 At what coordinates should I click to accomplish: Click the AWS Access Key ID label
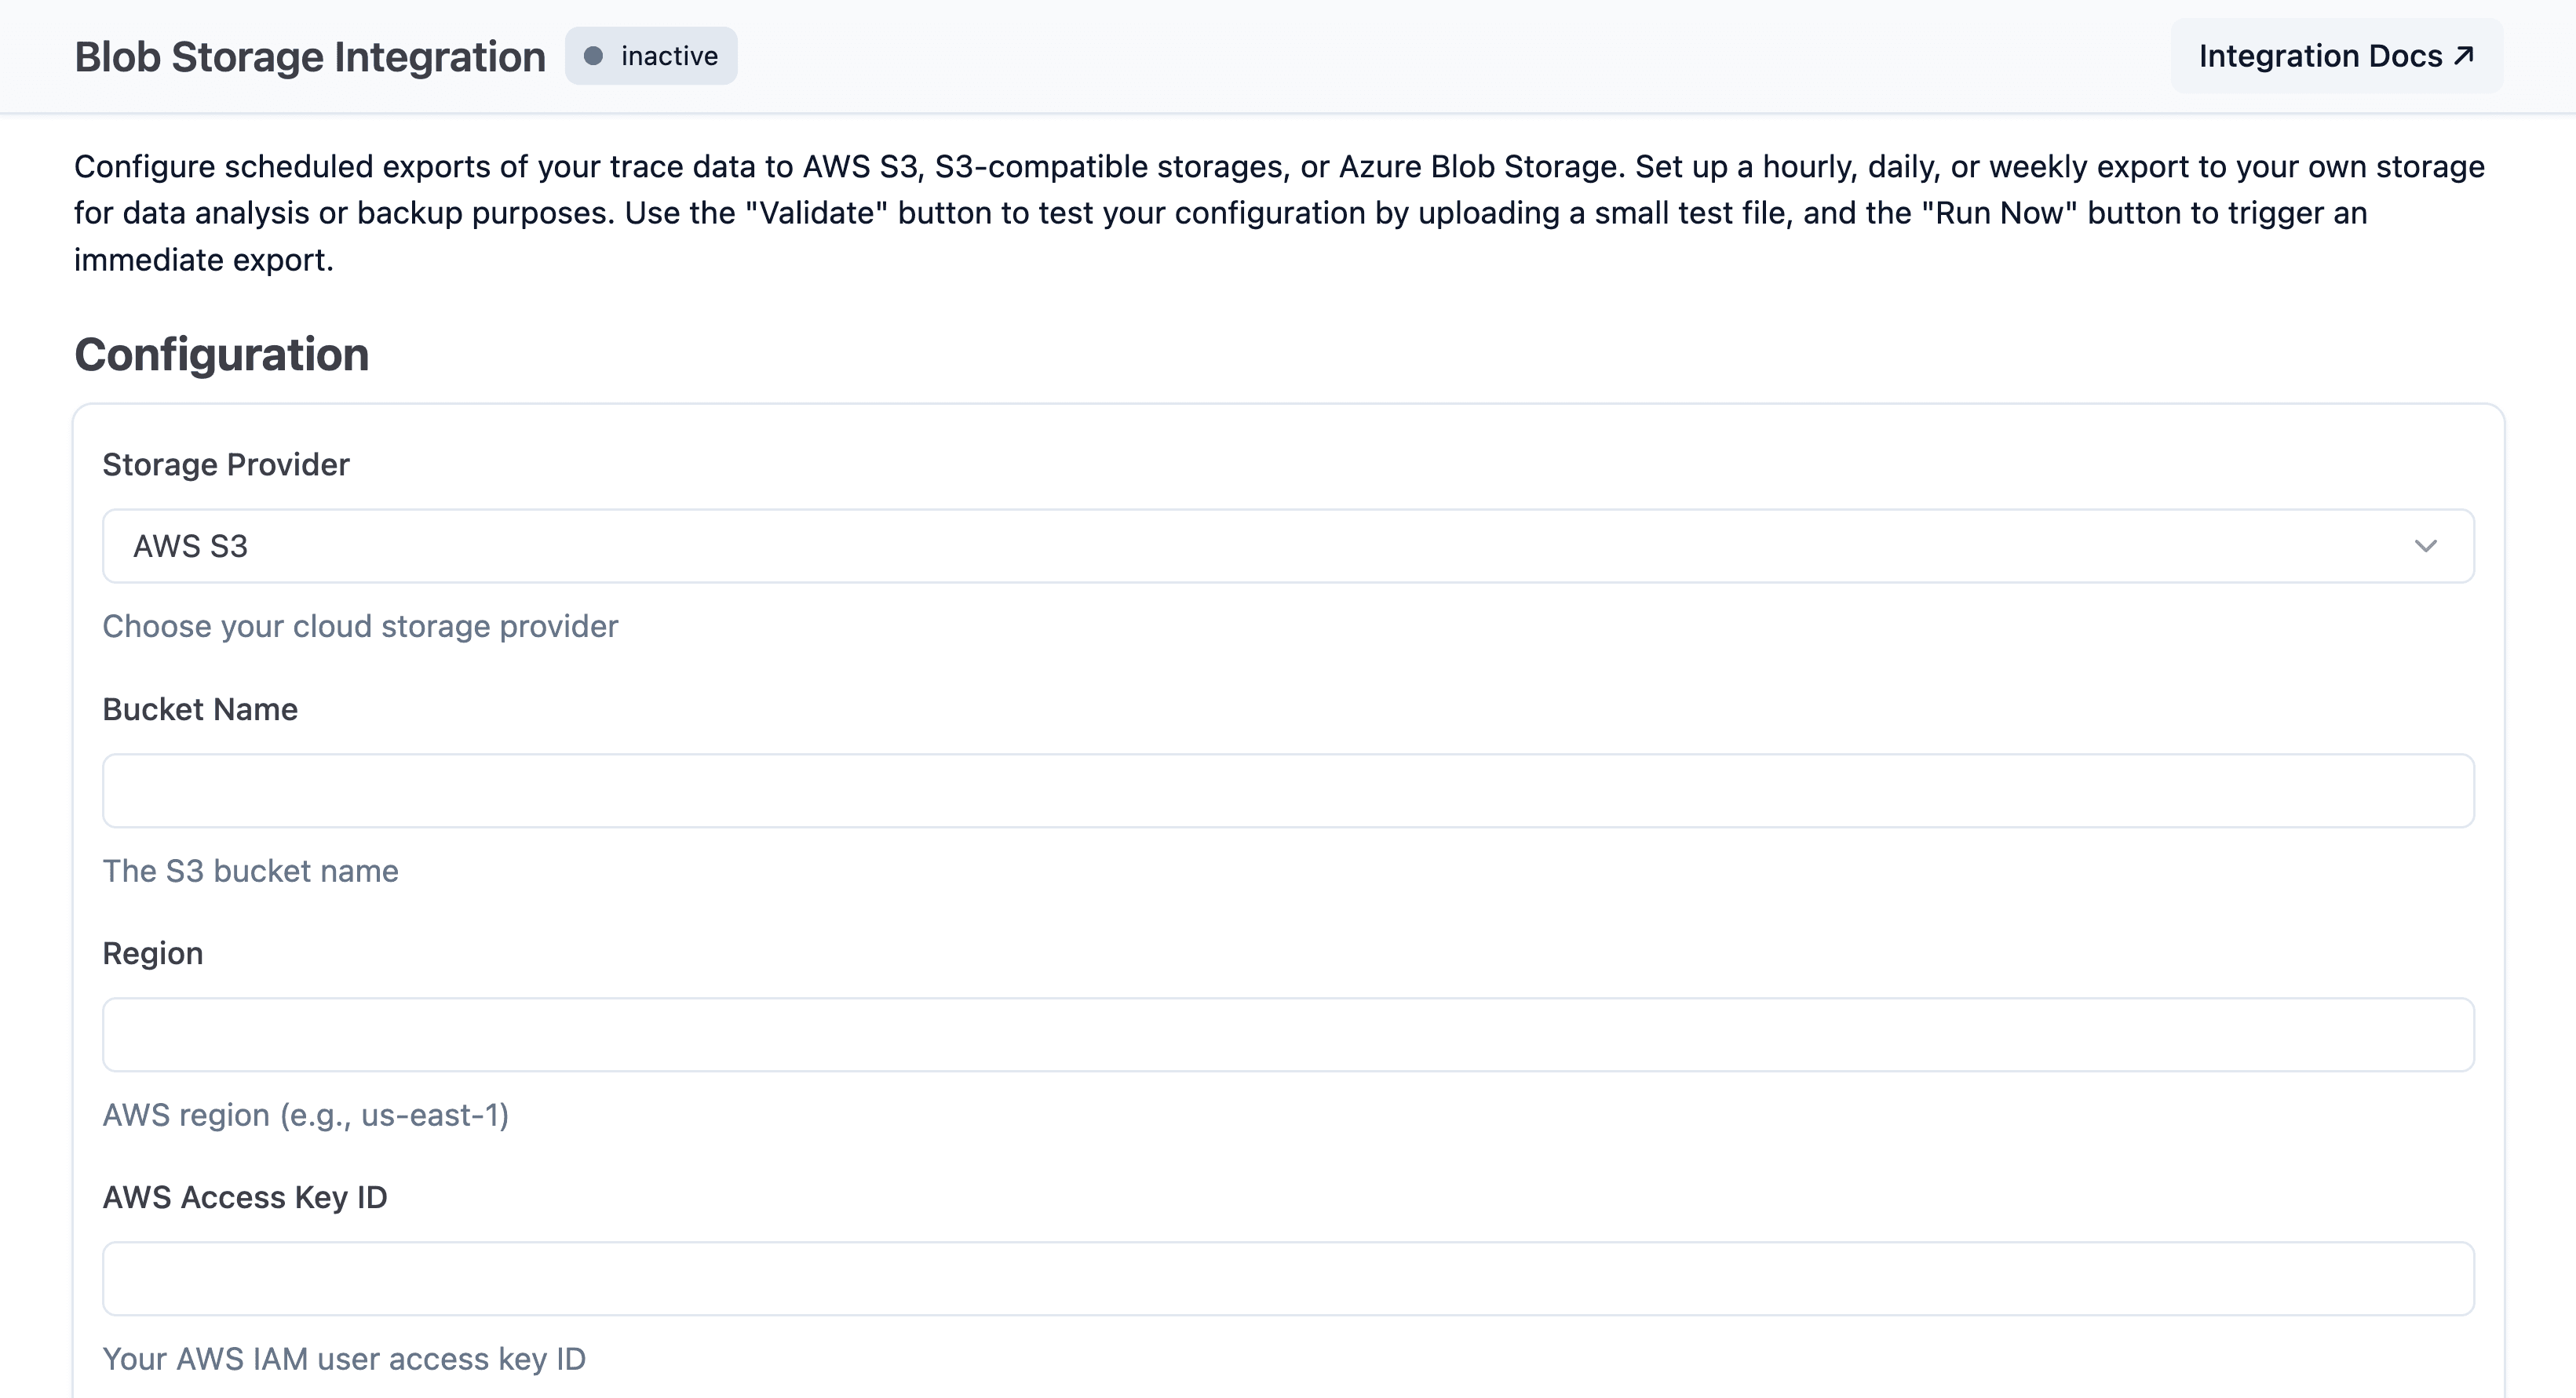[x=245, y=1196]
